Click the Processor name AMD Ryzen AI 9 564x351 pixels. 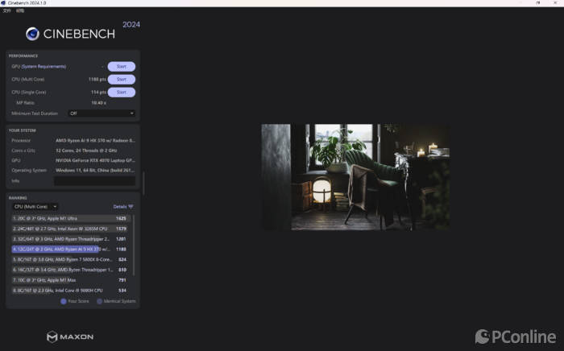click(95, 140)
